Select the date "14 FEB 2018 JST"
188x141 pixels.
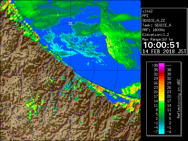[x=164, y=51]
